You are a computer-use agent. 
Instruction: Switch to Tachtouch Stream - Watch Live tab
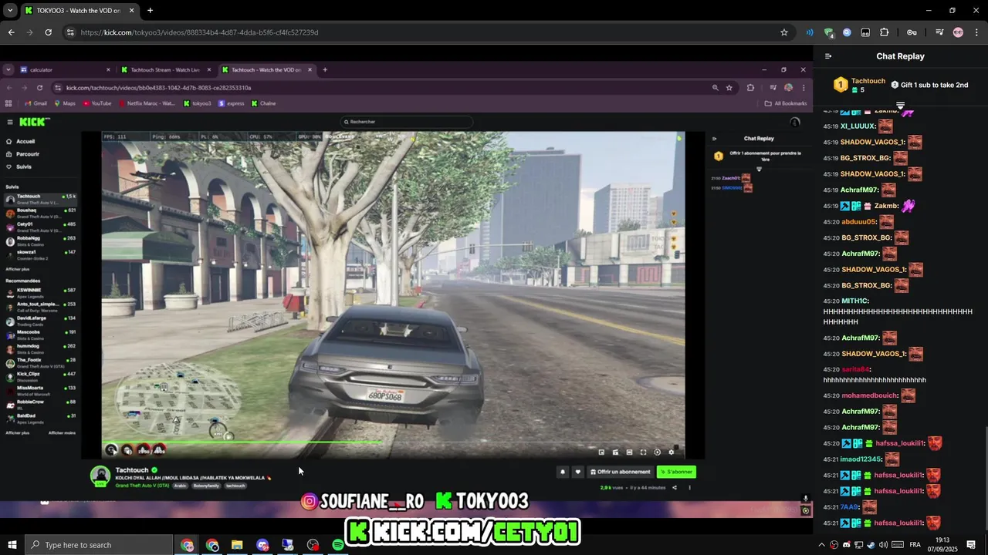point(164,70)
